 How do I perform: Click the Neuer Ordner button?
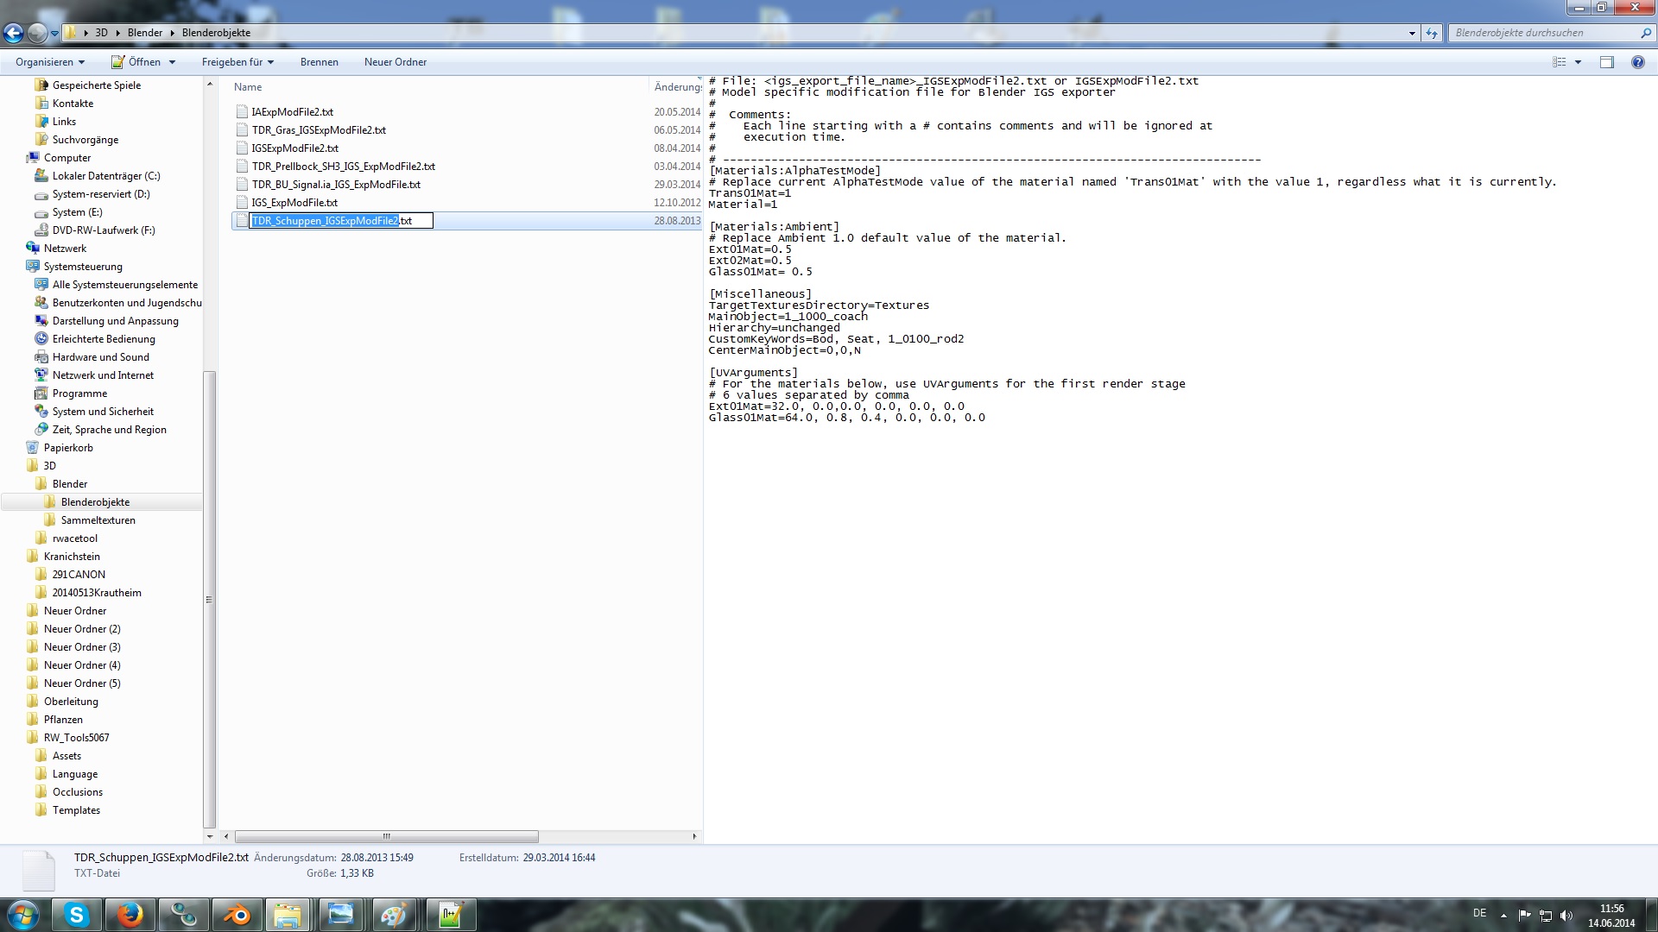click(x=395, y=62)
